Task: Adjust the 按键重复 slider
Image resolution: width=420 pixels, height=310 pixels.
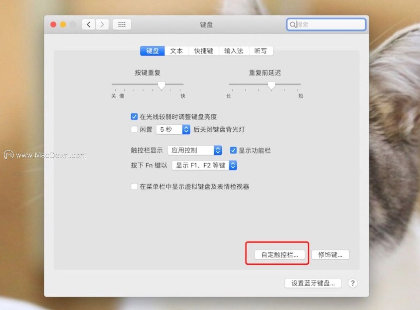Action: click(162, 85)
